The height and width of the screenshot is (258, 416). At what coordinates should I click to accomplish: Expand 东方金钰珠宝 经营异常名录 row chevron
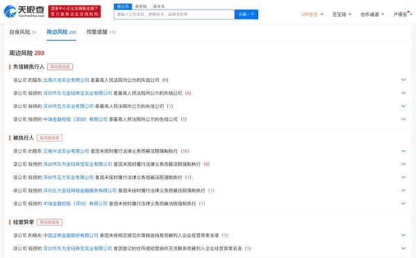tap(404, 248)
